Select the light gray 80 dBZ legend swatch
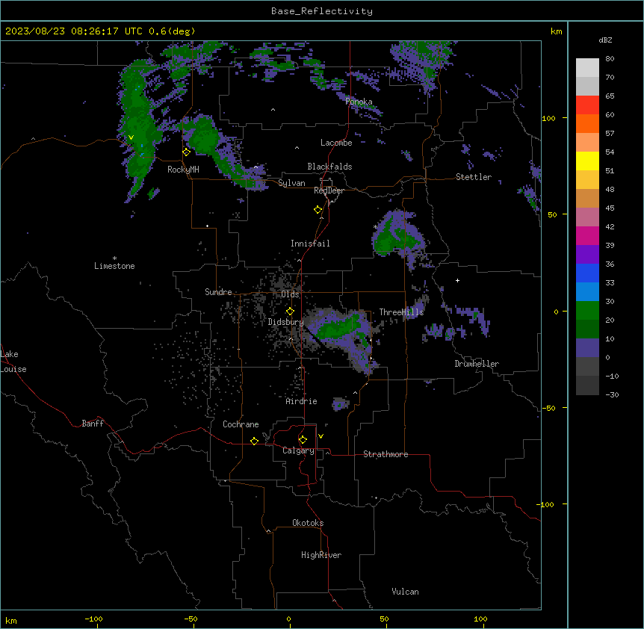Screen dimensions: 644x629 click(587, 67)
